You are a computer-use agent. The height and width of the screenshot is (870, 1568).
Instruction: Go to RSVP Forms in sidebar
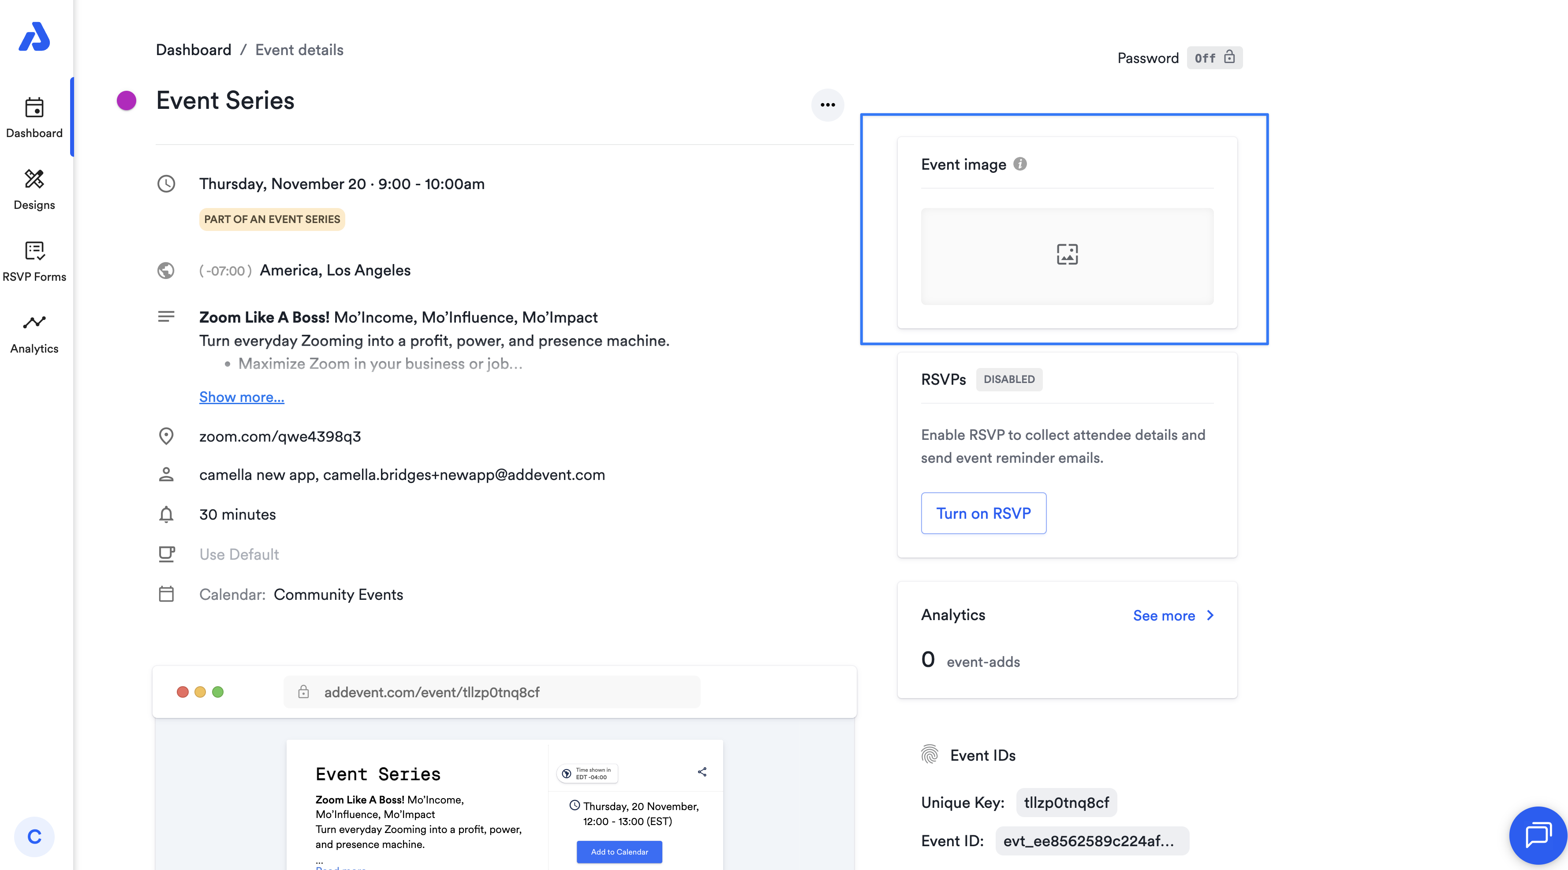(x=34, y=262)
